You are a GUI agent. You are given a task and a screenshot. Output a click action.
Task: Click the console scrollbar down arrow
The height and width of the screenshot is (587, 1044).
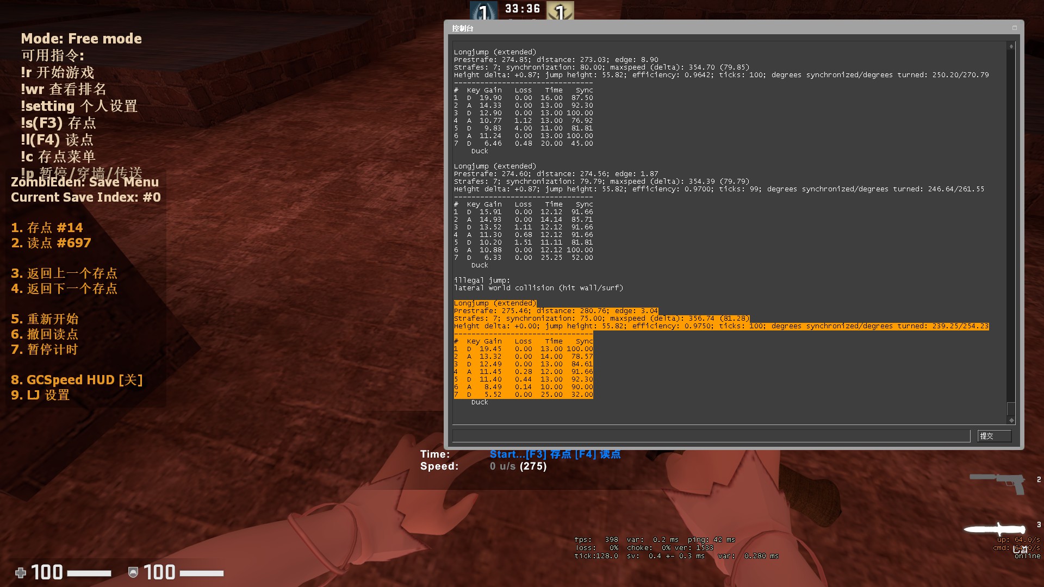pos(1011,420)
